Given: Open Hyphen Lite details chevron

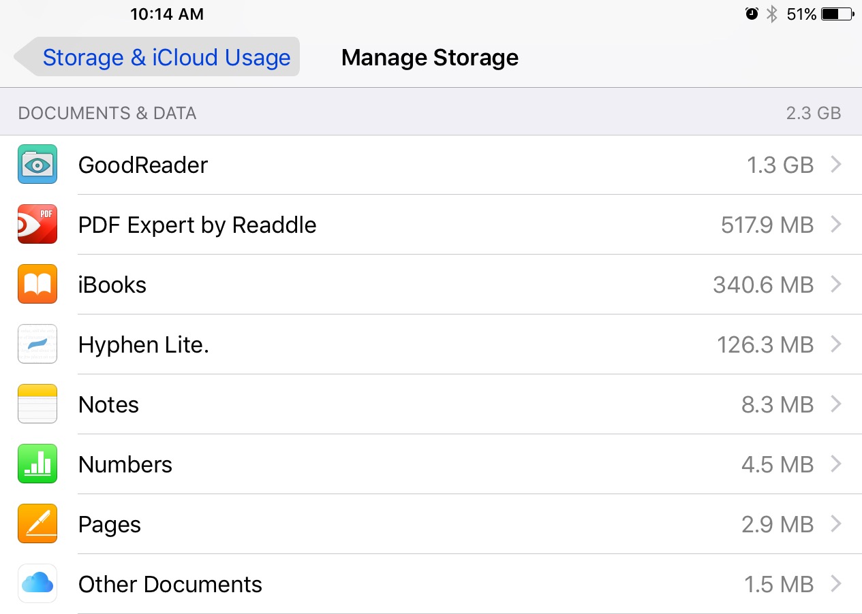Looking at the screenshot, I should pos(836,344).
